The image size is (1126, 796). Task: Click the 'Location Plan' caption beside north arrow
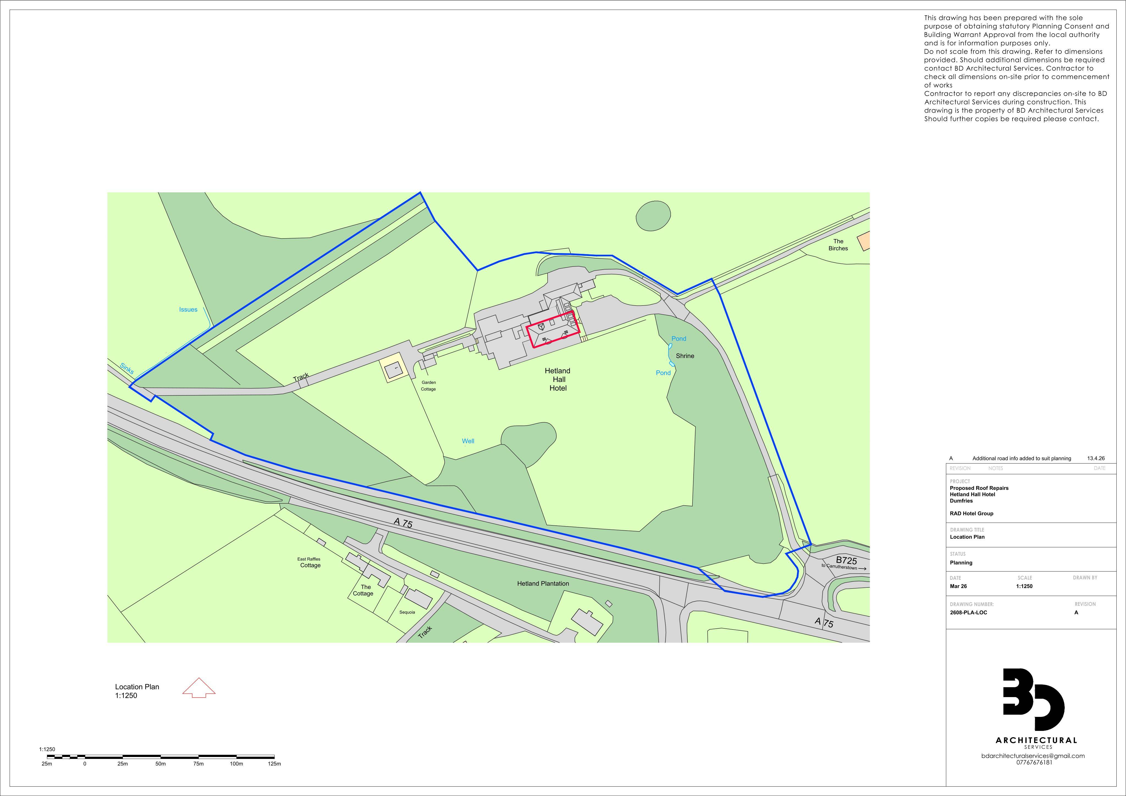(x=137, y=687)
